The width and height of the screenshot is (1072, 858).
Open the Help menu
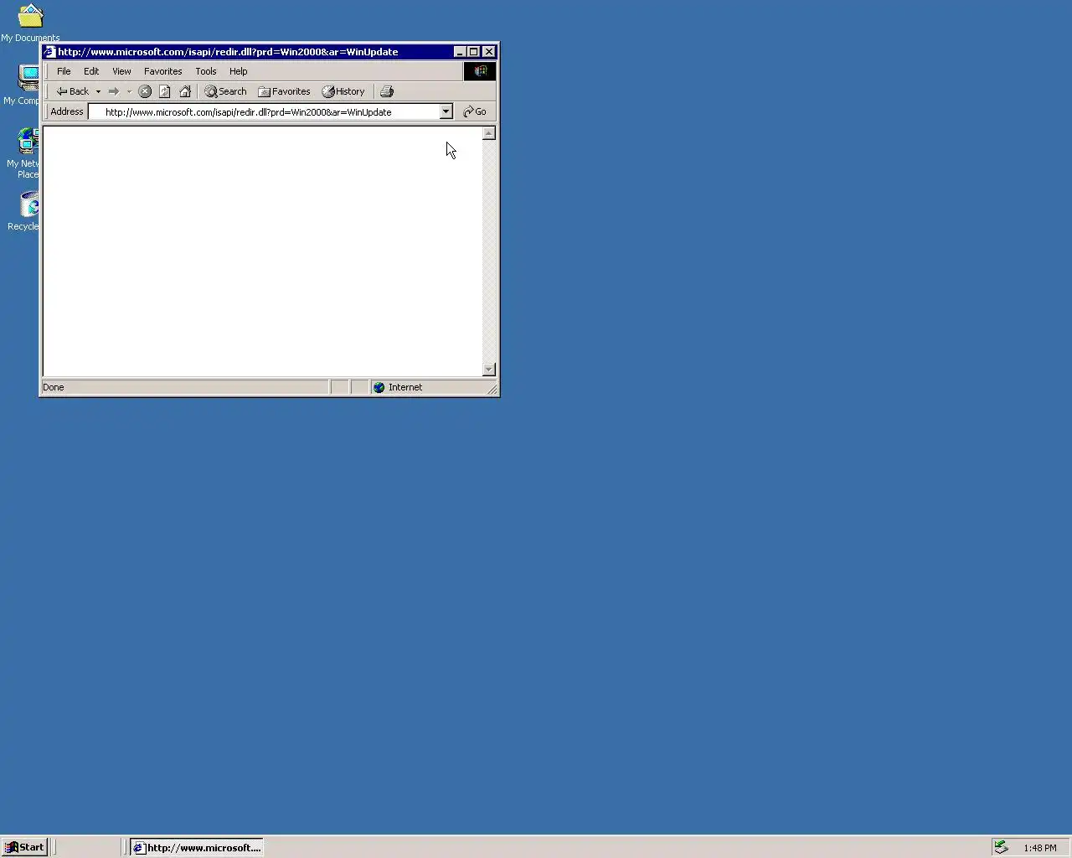(239, 71)
